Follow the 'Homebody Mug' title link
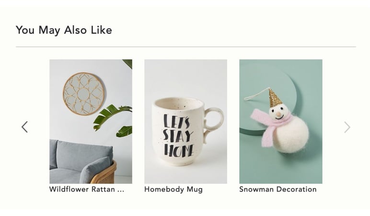 tap(173, 189)
